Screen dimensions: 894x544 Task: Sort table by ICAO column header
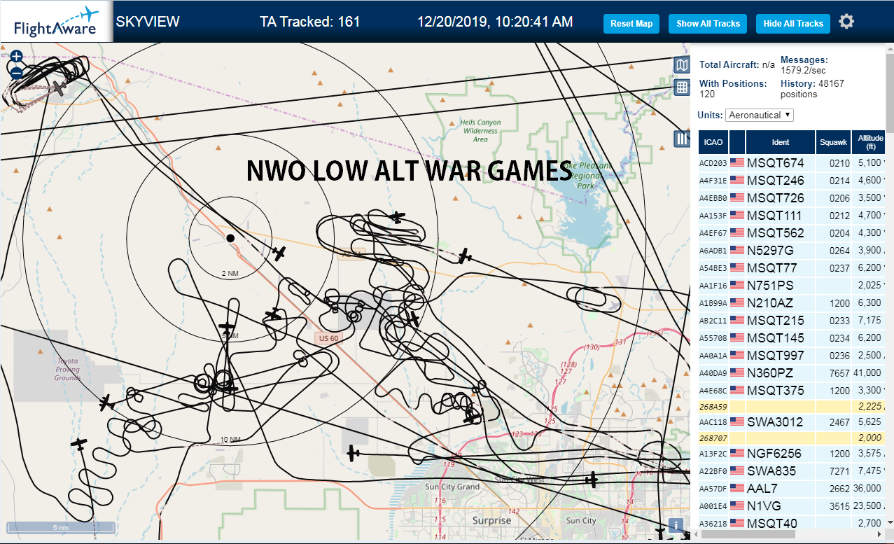click(x=713, y=142)
